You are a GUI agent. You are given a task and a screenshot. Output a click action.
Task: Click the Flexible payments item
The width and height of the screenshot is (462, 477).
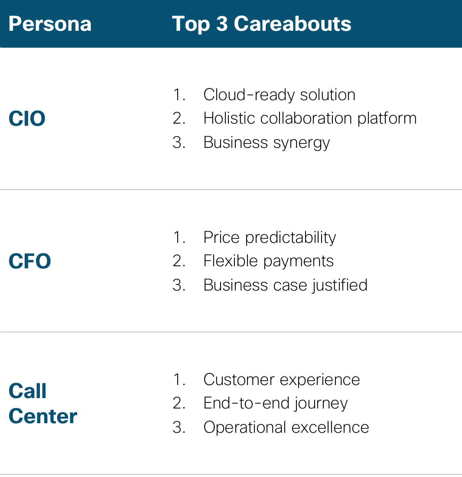268,261
